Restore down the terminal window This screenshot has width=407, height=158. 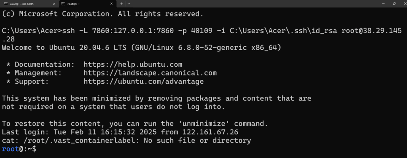[x=394, y=4]
